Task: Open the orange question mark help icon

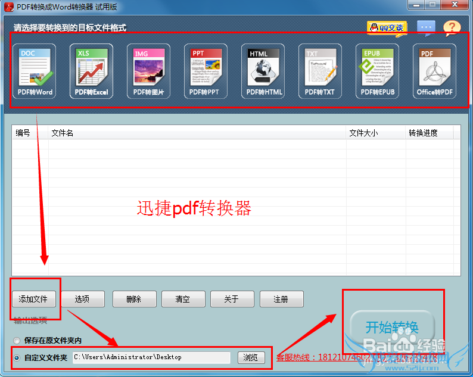Action: 452,28
